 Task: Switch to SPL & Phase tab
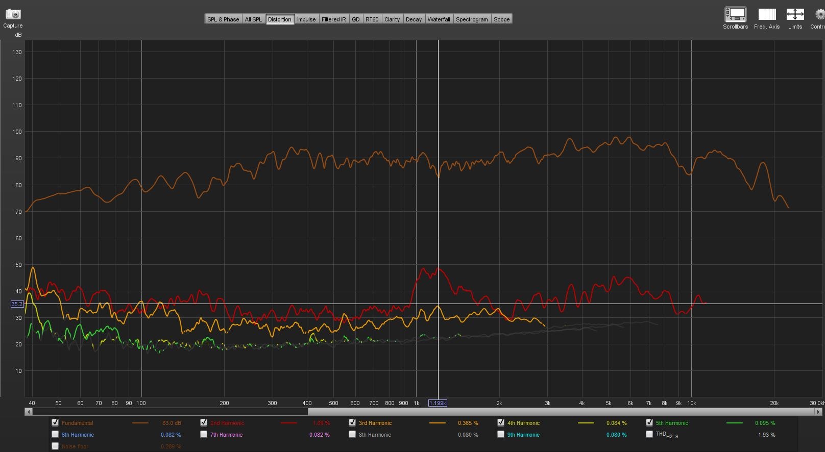point(223,19)
